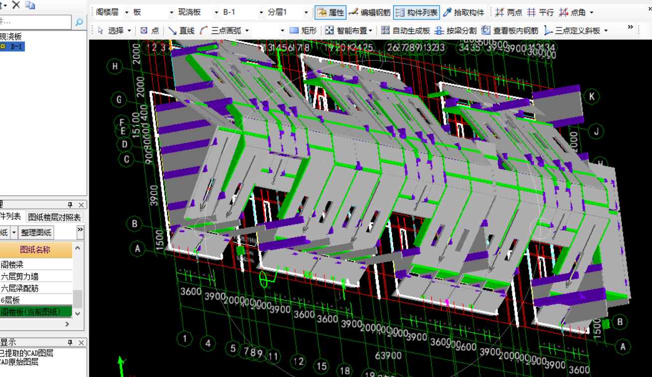Open the 阁楼层 floor dropdown
Image resolution: width=652 pixels, height=377 pixels.
tap(127, 12)
